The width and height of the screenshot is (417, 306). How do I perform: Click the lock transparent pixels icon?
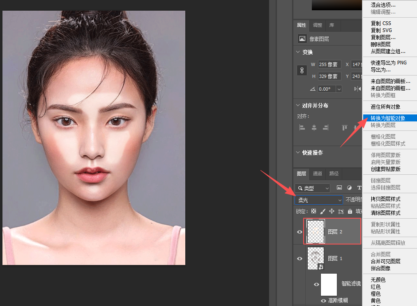point(314,211)
